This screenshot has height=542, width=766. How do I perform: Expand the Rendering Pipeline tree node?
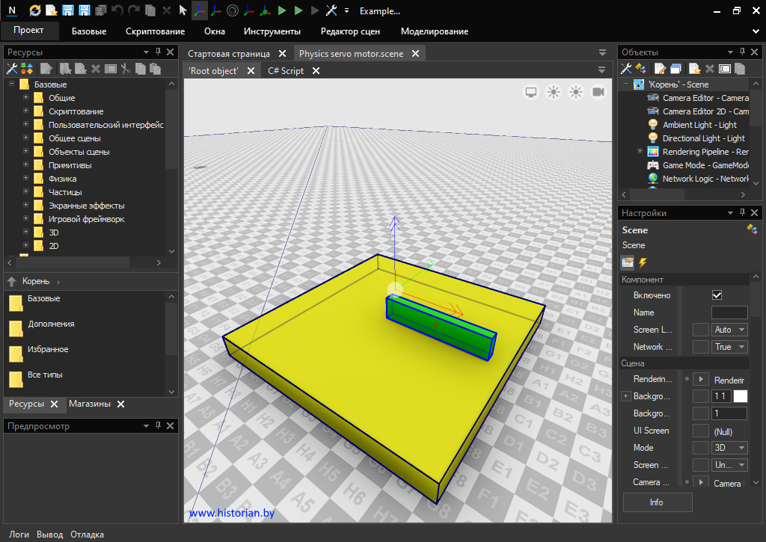[x=640, y=152]
